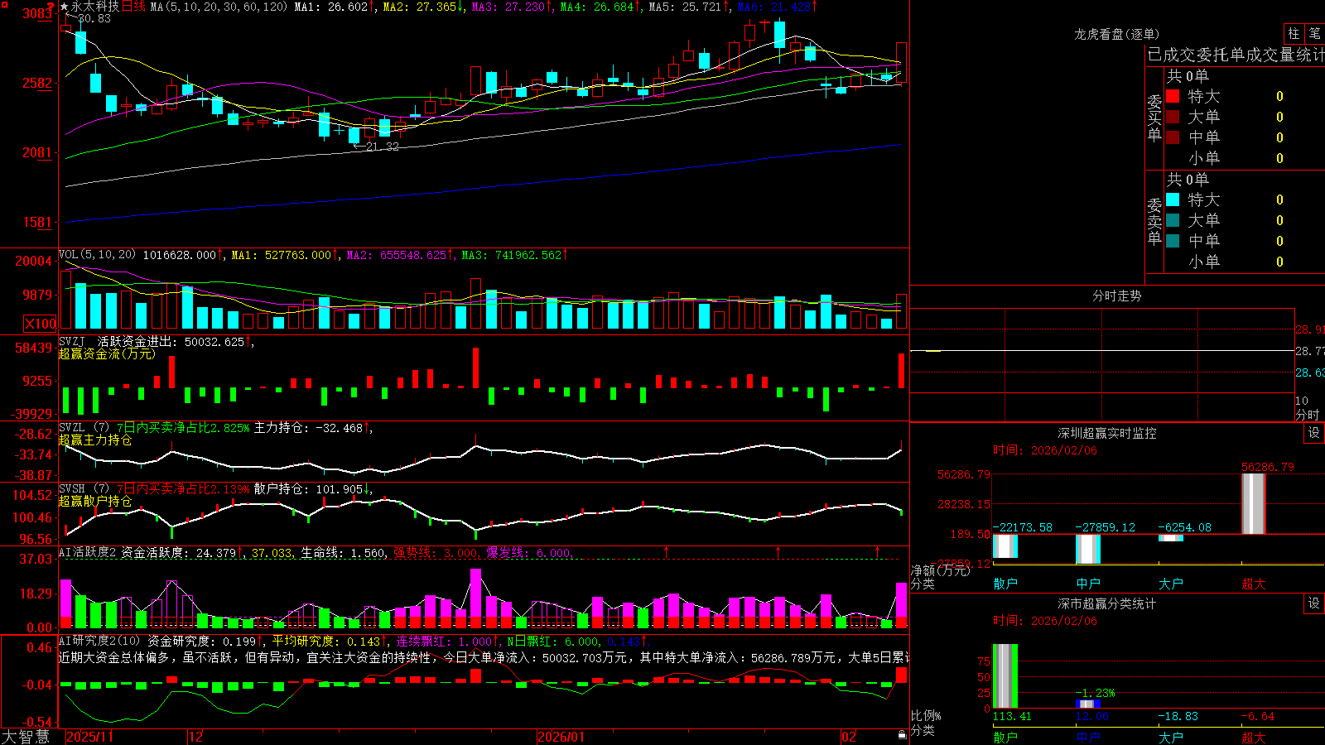Screen dimensions: 1325x745
Task: Click the SVSH (7) indicator name
Action: click(x=84, y=489)
